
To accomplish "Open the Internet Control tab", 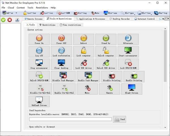I will point(144,19).
